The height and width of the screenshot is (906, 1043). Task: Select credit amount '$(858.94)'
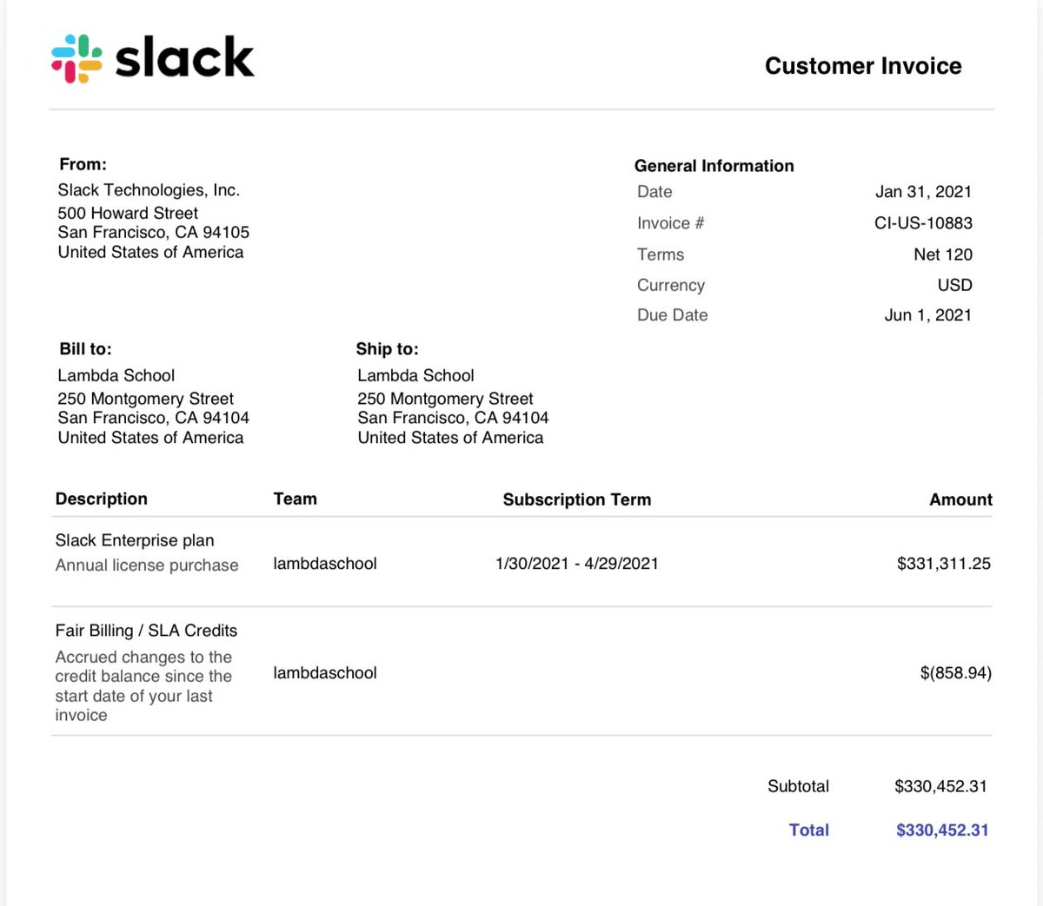[x=956, y=673]
